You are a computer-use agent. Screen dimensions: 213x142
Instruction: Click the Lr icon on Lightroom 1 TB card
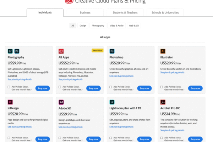(x=112, y=102)
